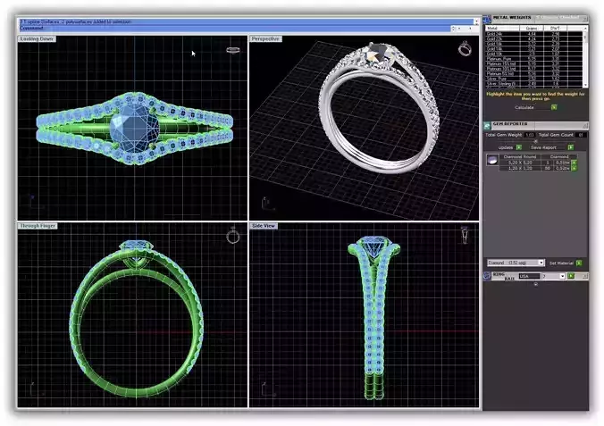Click the Gem Reporter panel icon

pyautogui.click(x=487, y=126)
